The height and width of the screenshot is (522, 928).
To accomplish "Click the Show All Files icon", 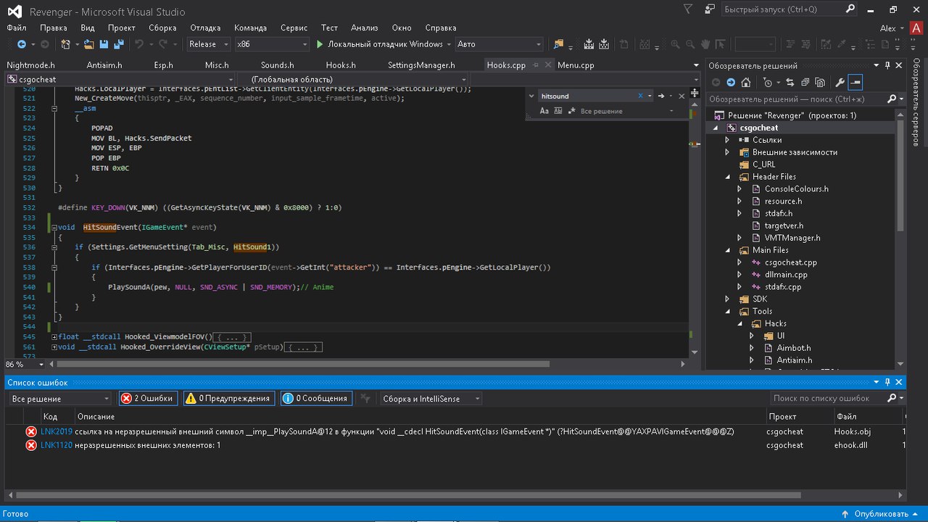I will point(820,83).
